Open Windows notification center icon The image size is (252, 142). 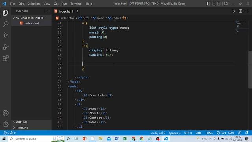pos(247,139)
